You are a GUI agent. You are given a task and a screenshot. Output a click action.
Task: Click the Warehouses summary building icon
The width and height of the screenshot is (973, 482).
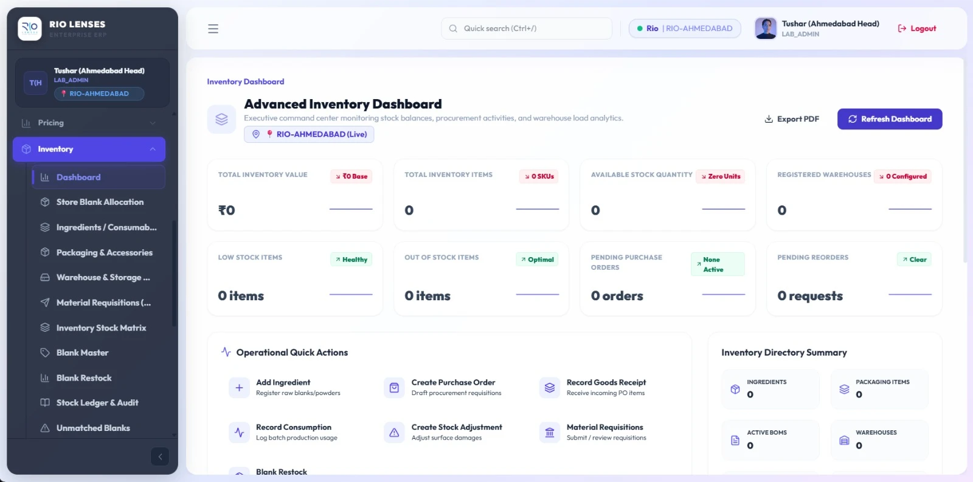point(844,440)
